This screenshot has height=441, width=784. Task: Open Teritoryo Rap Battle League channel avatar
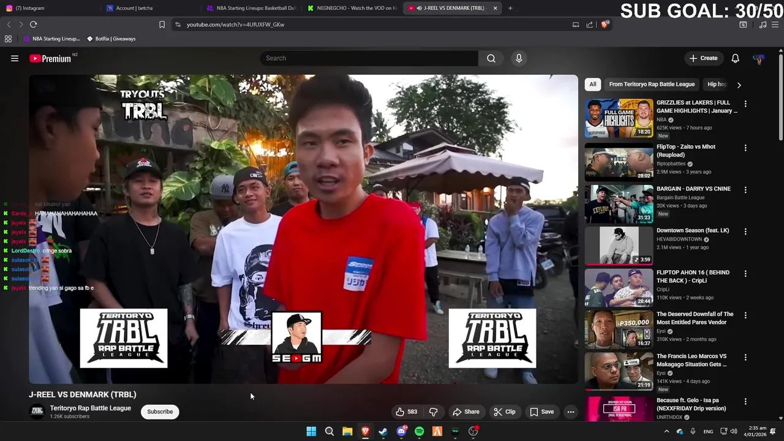37,412
